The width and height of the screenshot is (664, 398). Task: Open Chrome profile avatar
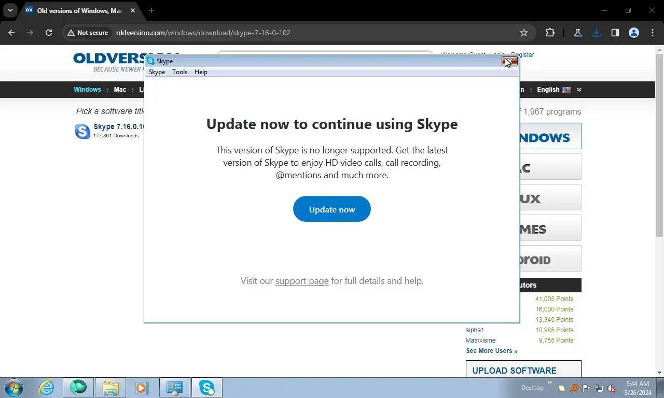click(634, 33)
